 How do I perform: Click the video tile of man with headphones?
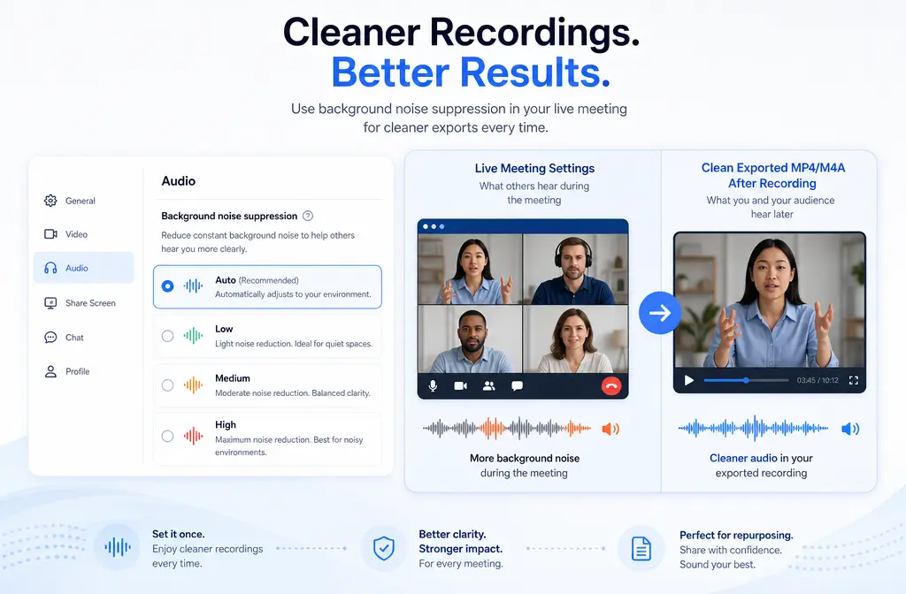pyautogui.click(x=575, y=269)
